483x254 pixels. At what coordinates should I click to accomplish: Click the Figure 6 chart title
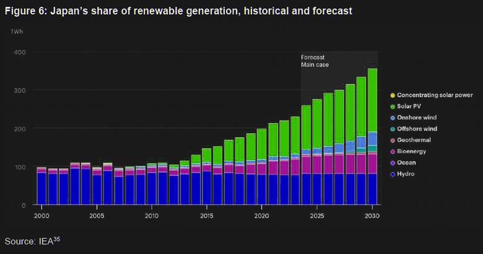(179, 11)
